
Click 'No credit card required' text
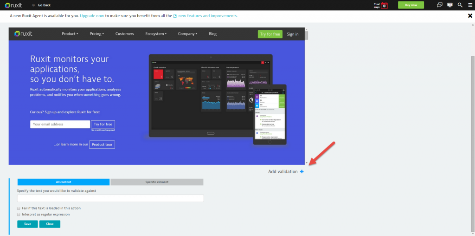pos(103,131)
